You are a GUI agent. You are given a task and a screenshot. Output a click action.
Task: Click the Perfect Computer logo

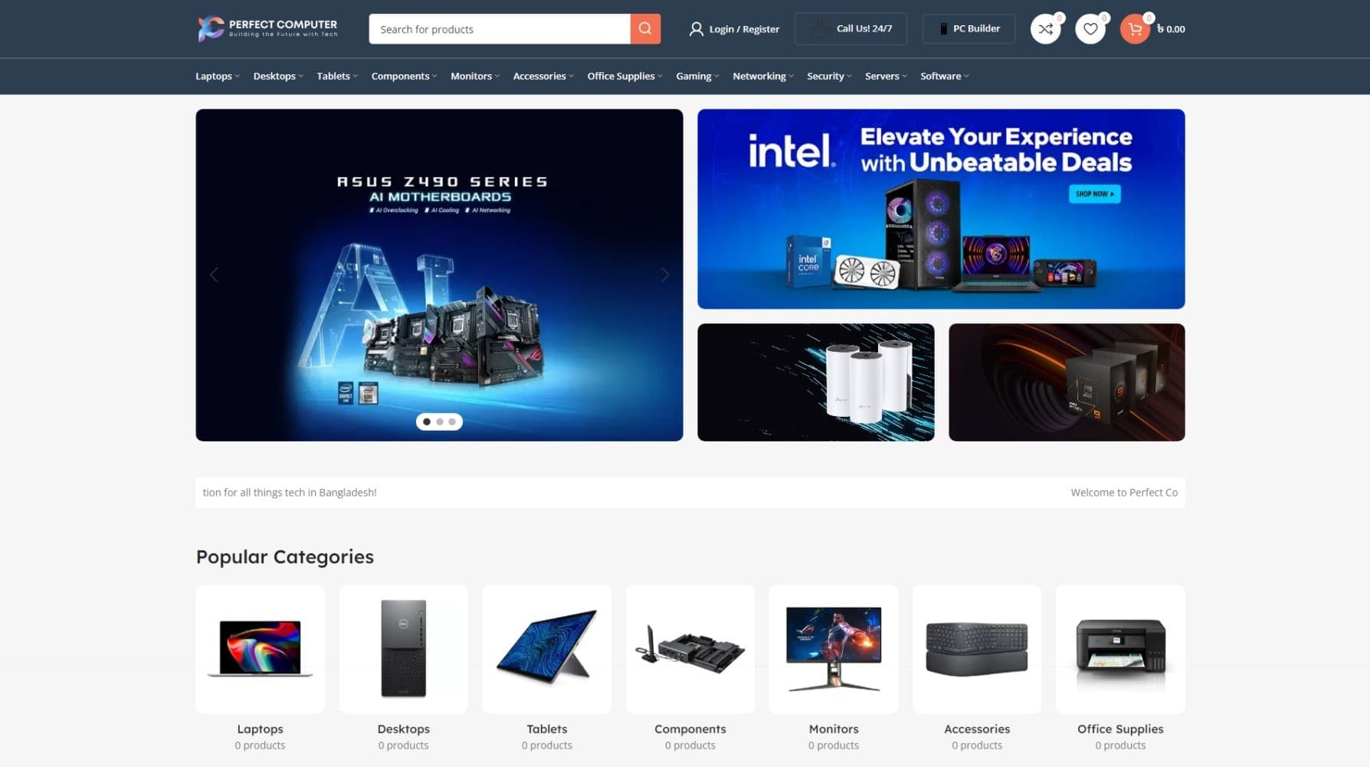(267, 28)
